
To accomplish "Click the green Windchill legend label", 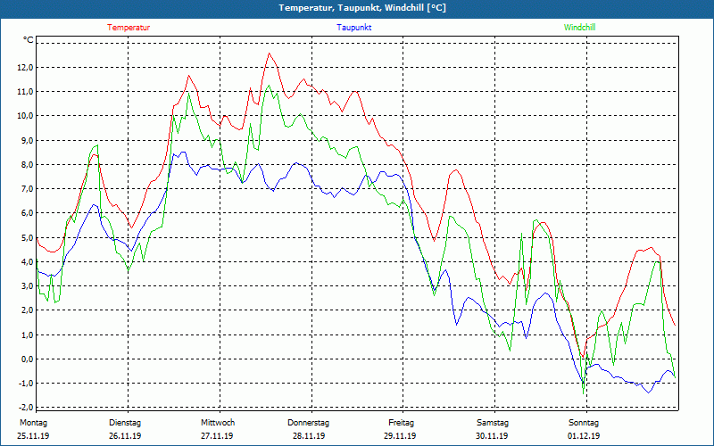I will pyautogui.click(x=579, y=28).
